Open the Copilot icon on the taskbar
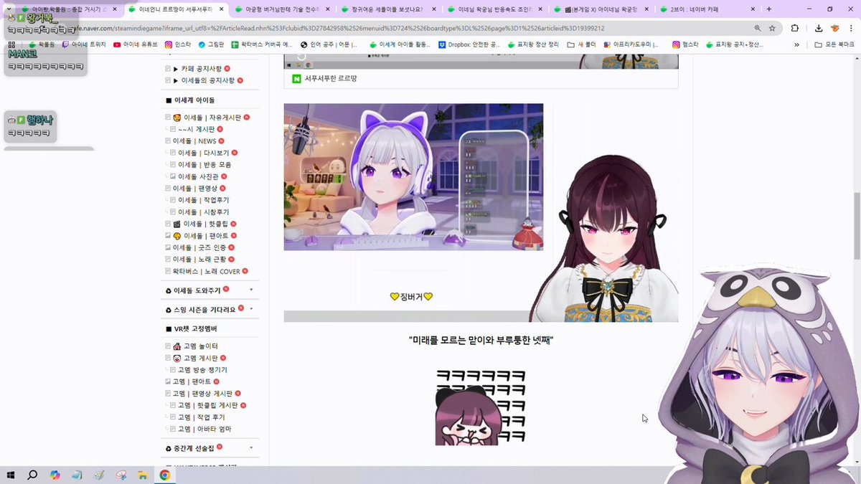Viewport: 861px width, 484px height. [x=55, y=475]
